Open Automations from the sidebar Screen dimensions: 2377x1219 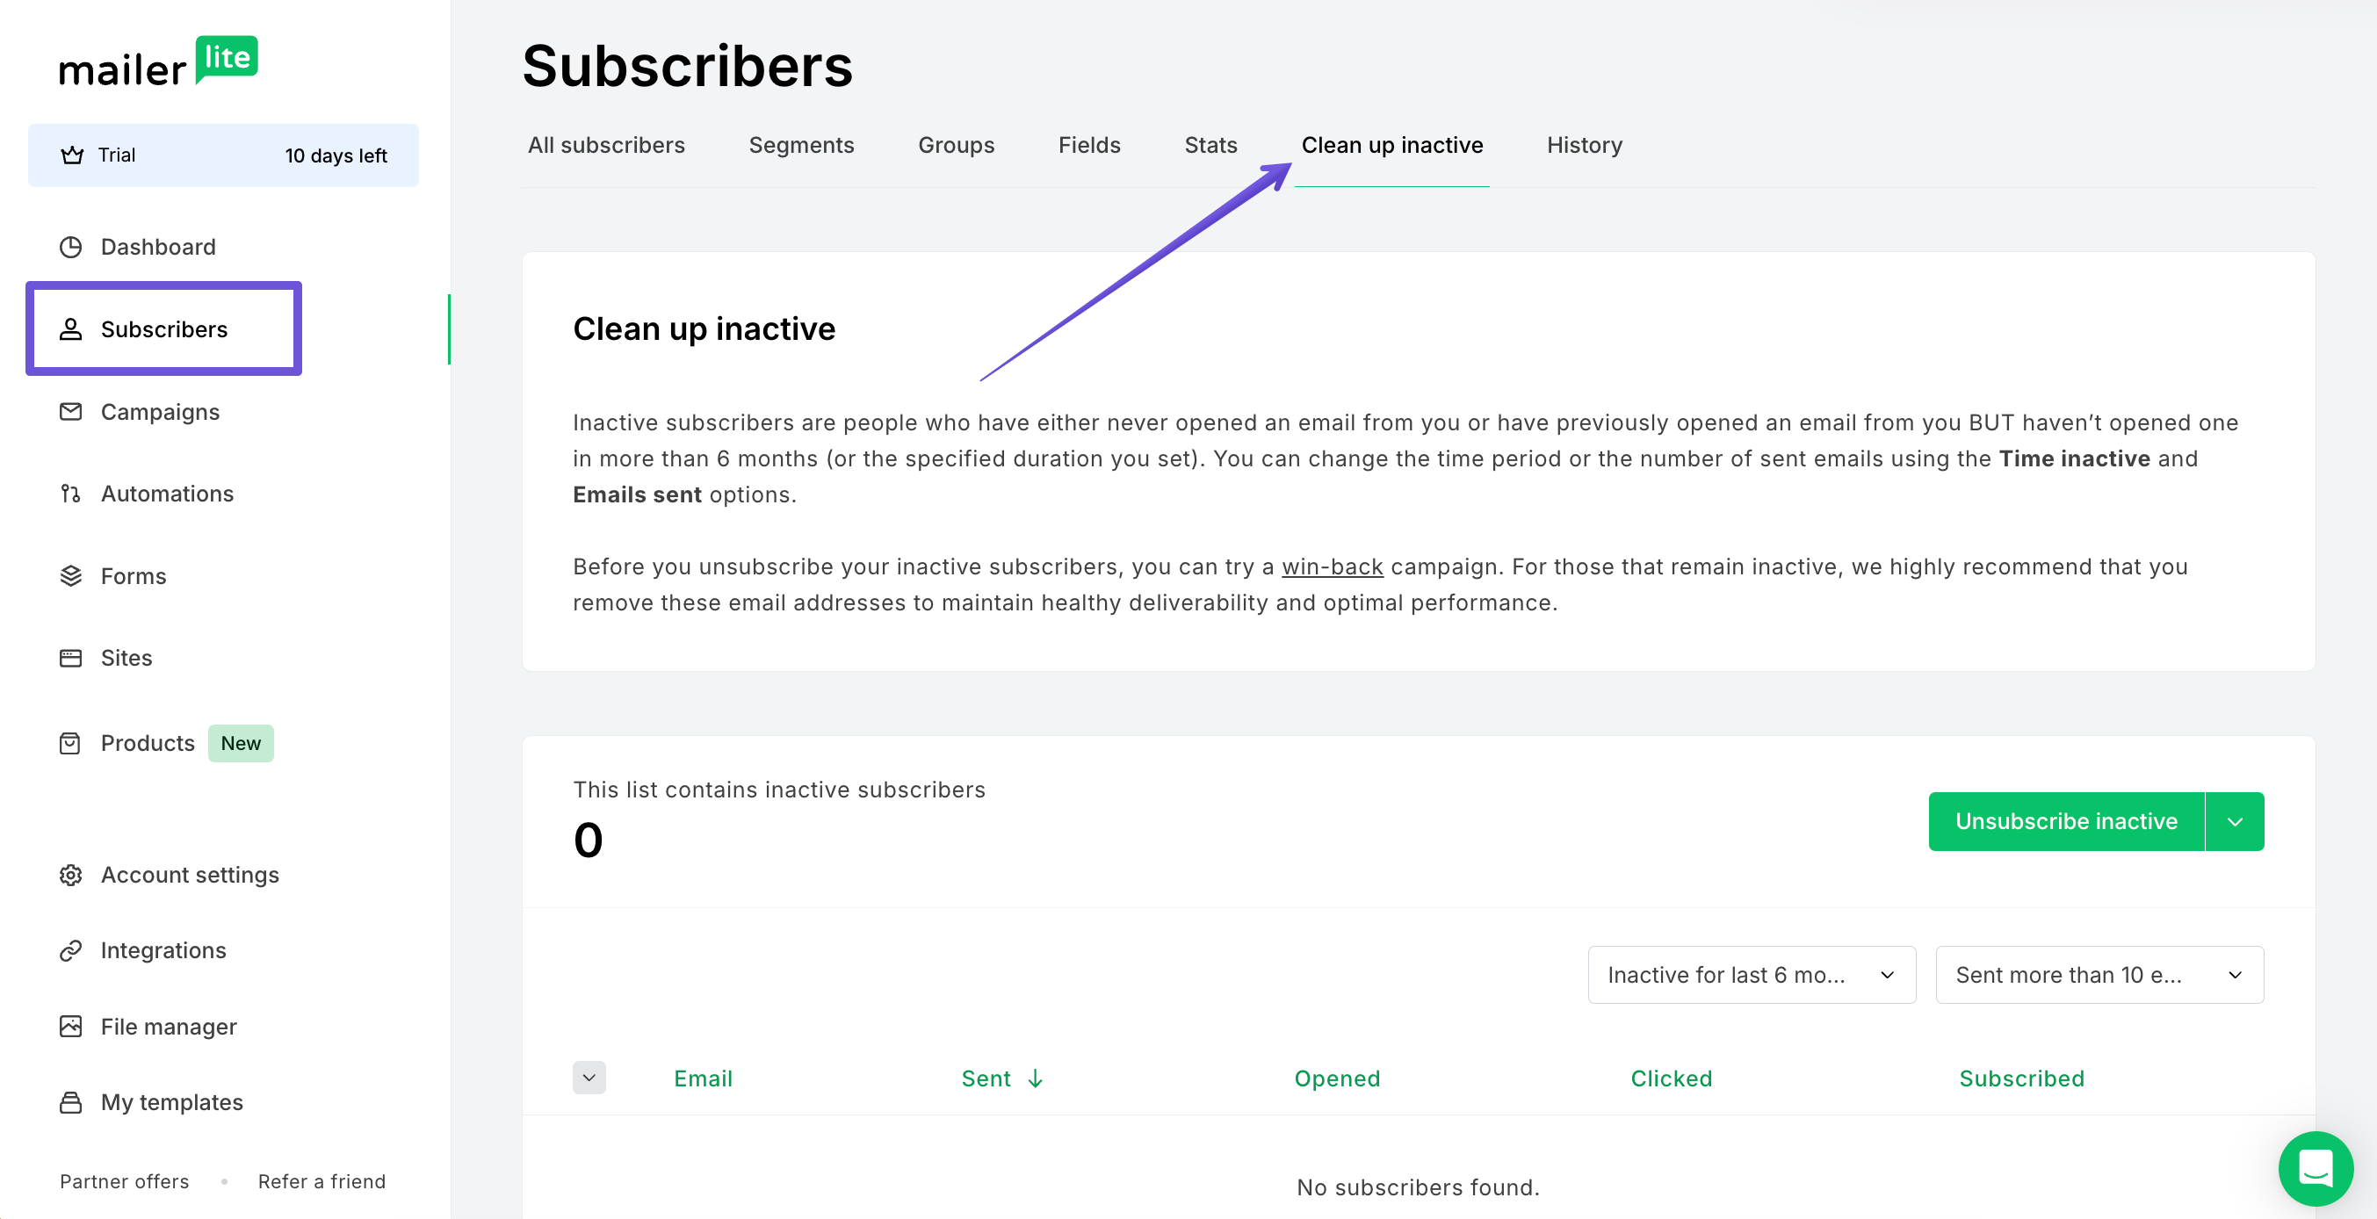(x=167, y=494)
